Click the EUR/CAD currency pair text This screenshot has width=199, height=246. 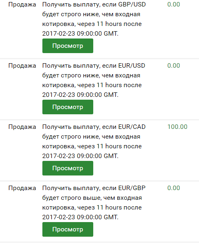(x=132, y=127)
